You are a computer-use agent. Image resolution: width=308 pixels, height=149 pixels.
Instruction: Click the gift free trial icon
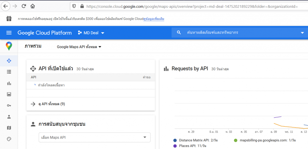tap(9, 19)
